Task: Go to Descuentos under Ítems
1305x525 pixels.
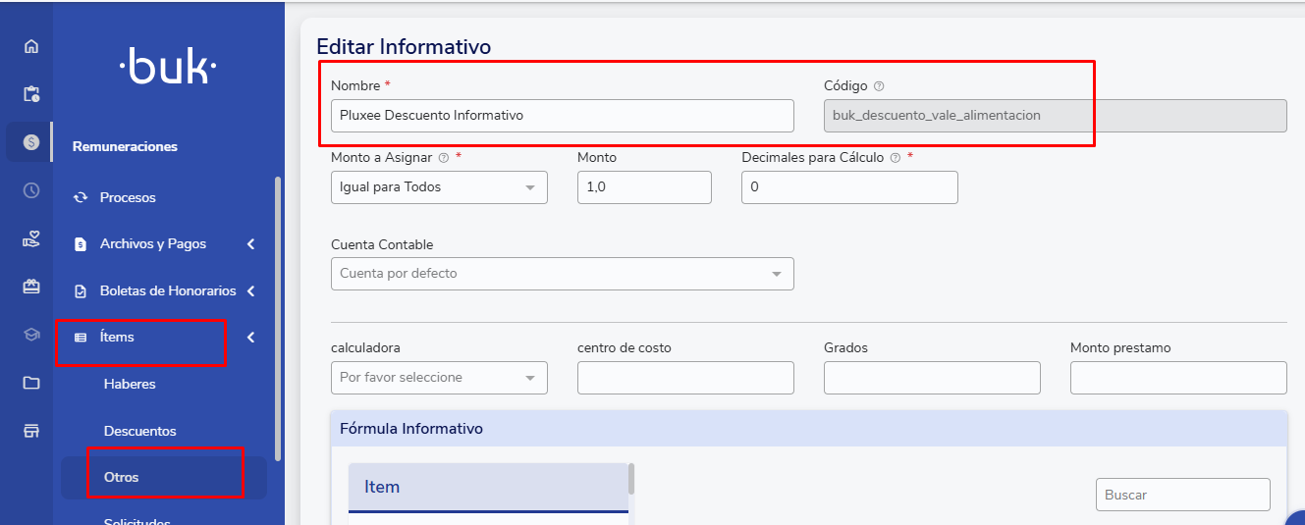Action: coord(139,431)
